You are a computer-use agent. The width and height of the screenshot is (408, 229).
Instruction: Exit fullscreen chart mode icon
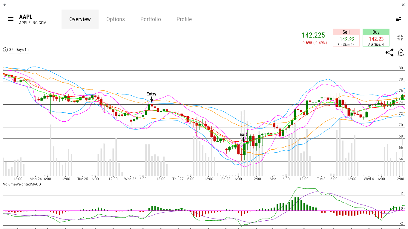400,38
